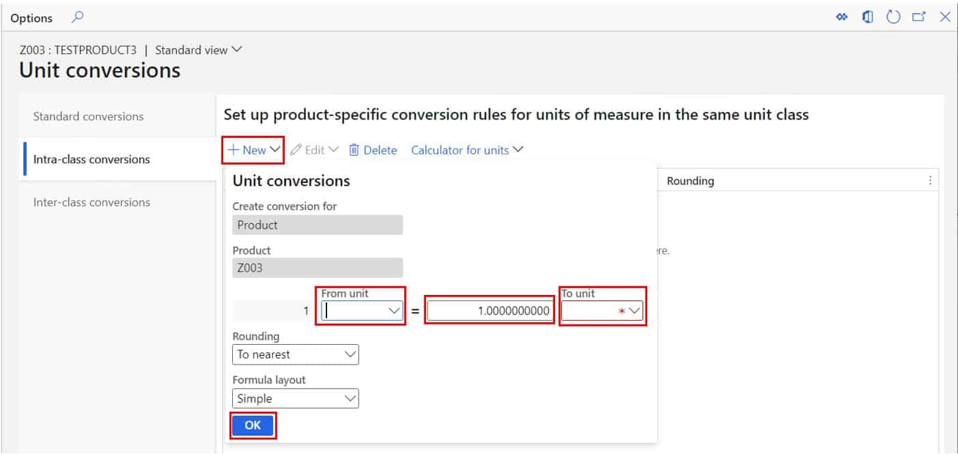The width and height of the screenshot is (958, 454).
Task: Expand the chevron next to New
Action: (x=274, y=149)
